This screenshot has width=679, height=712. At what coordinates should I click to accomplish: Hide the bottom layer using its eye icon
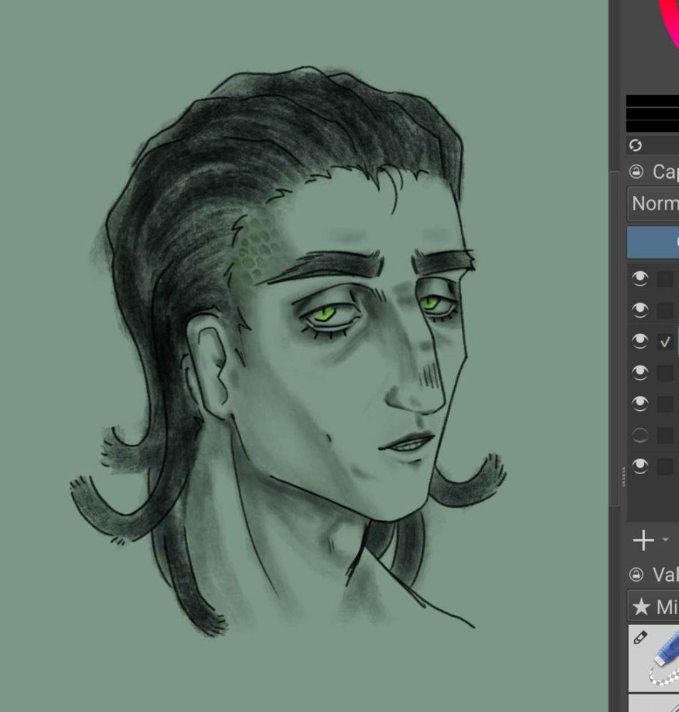[x=640, y=466]
